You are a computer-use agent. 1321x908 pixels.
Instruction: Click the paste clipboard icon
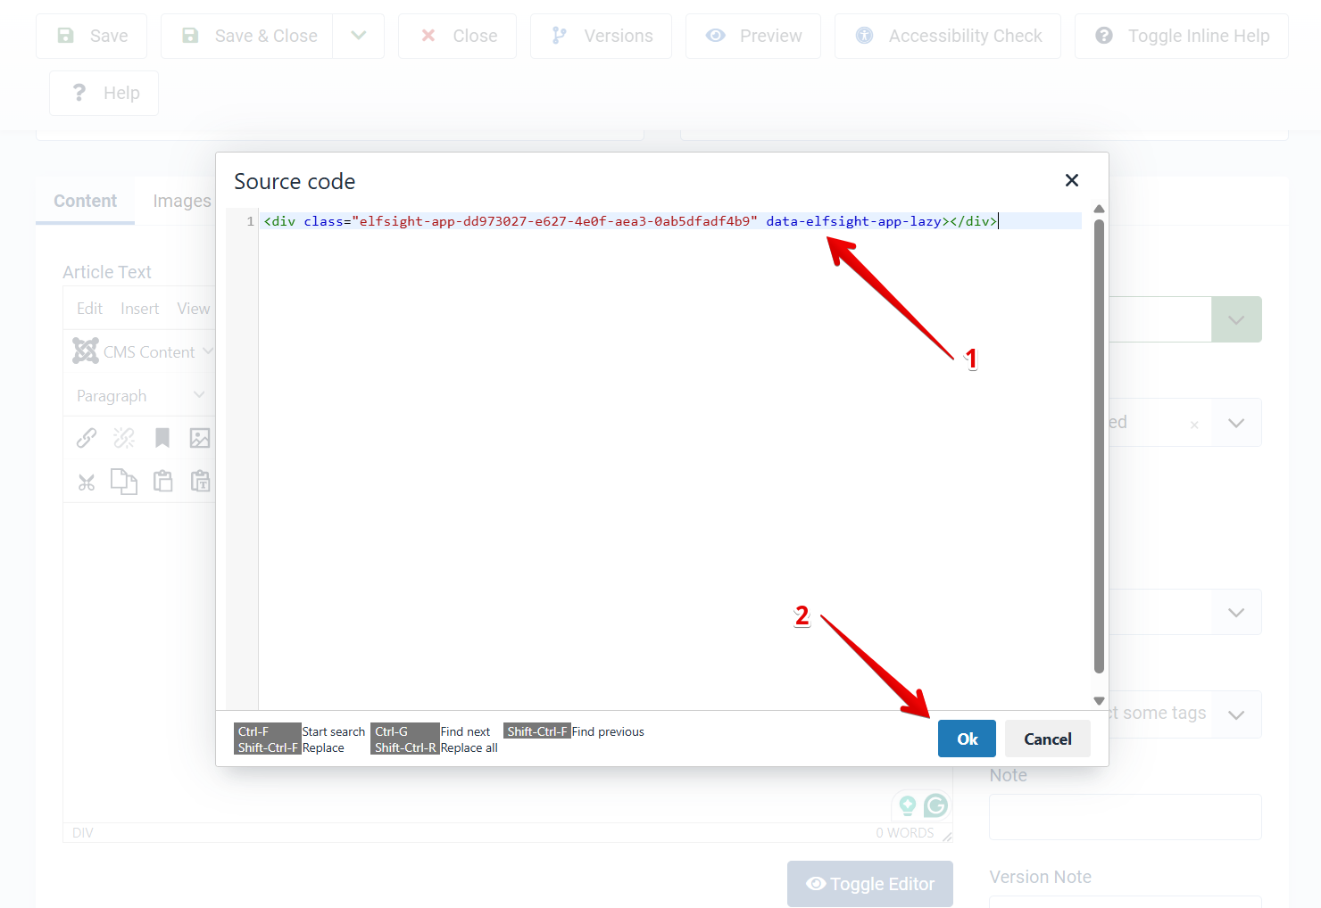[x=162, y=482]
